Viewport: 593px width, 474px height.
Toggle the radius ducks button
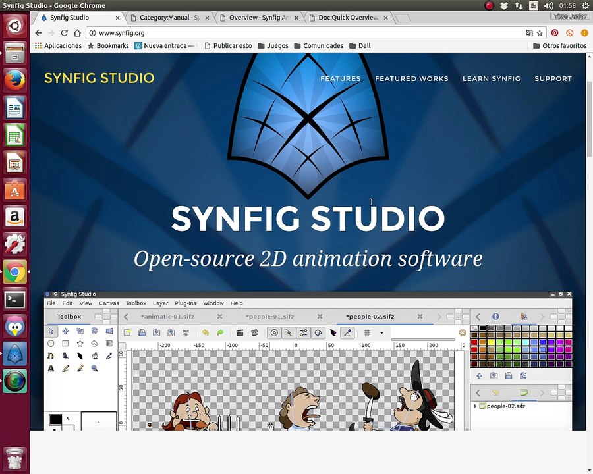pyautogui.click(x=318, y=332)
